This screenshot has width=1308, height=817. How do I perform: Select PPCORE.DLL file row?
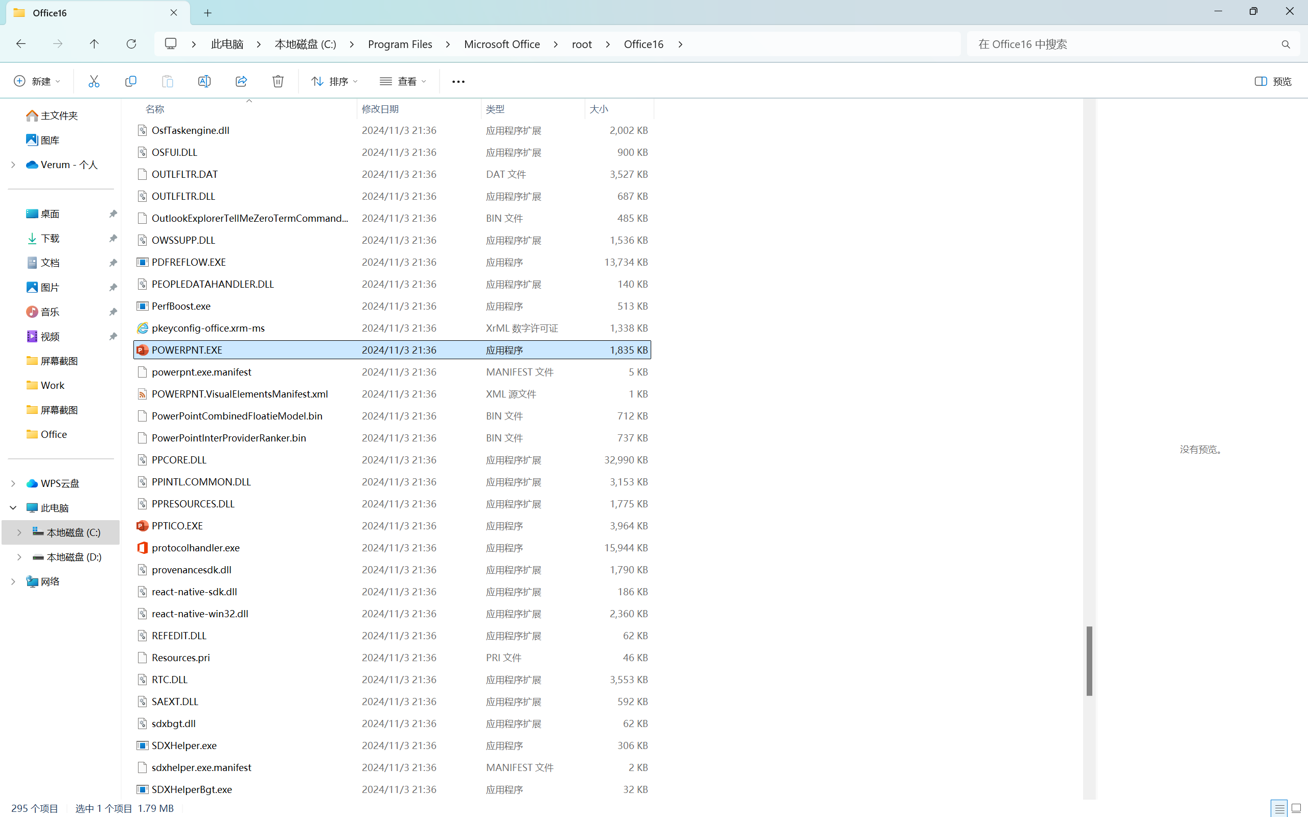coord(393,460)
